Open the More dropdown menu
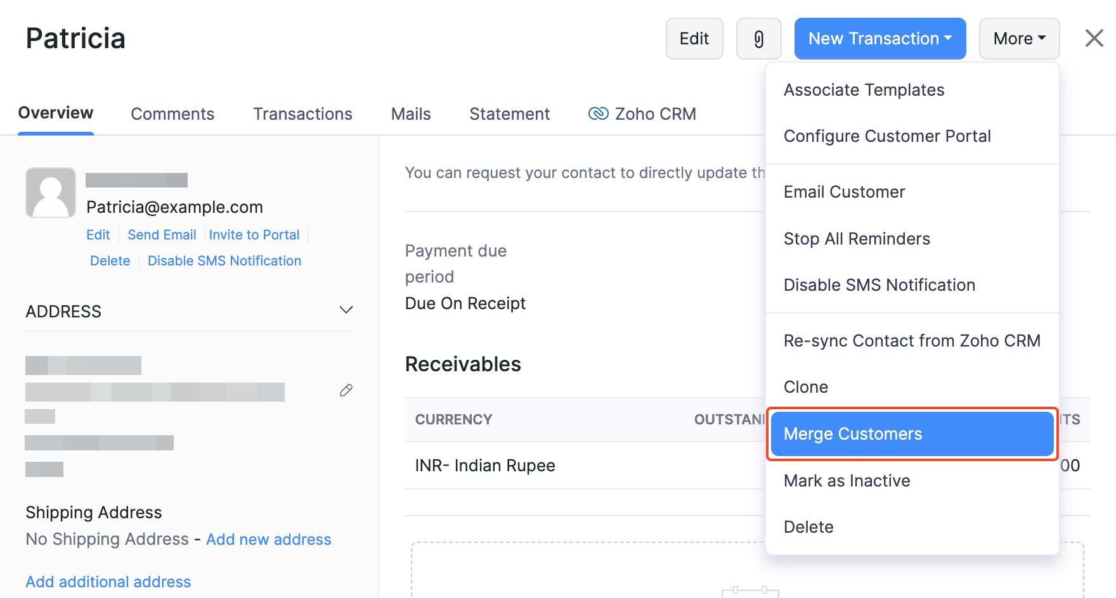This screenshot has height=598, width=1116. point(1018,39)
